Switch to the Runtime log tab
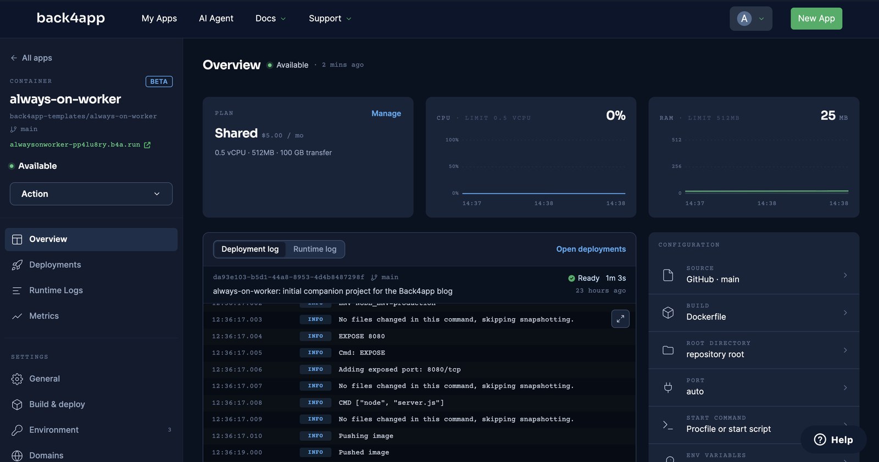Image resolution: width=879 pixels, height=462 pixels. (315, 249)
